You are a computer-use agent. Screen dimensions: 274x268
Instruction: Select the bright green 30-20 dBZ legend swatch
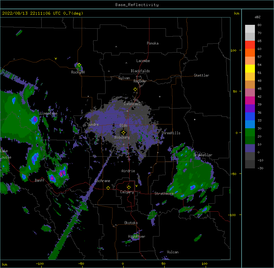point(250,132)
